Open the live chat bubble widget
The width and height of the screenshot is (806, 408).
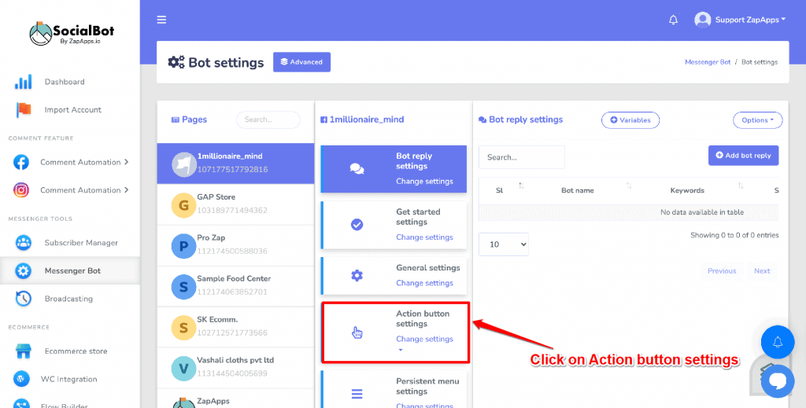click(x=777, y=380)
